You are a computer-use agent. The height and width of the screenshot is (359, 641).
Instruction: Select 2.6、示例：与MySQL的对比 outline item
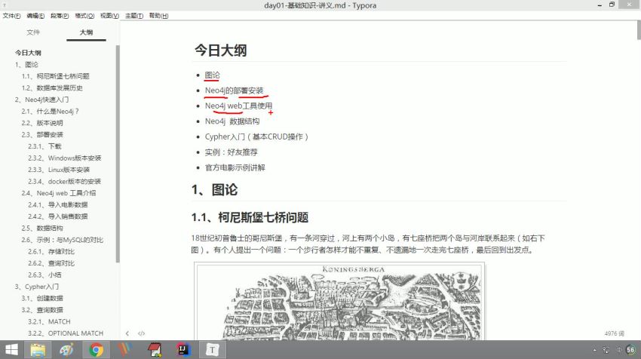coord(62,240)
